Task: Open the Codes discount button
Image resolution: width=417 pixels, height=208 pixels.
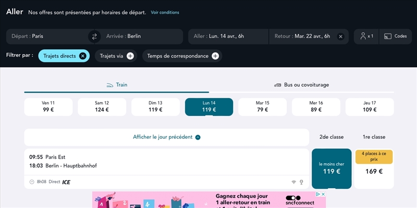Action: pyautogui.click(x=396, y=36)
